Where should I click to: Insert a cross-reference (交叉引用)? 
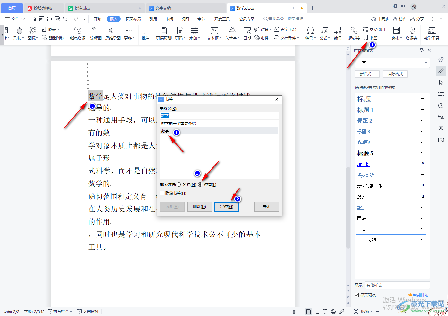tap(374, 29)
